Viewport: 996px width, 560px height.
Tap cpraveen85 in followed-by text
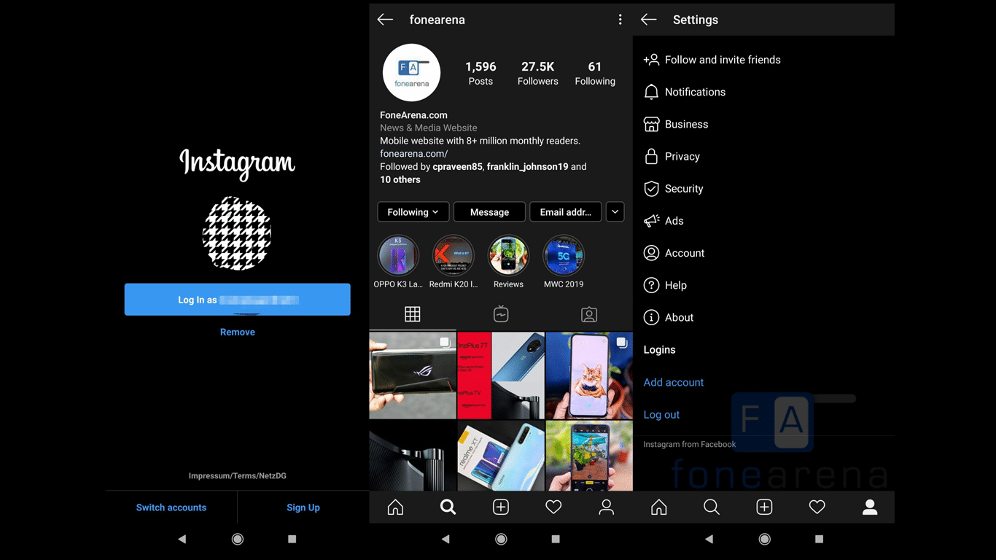[x=457, y=167]
